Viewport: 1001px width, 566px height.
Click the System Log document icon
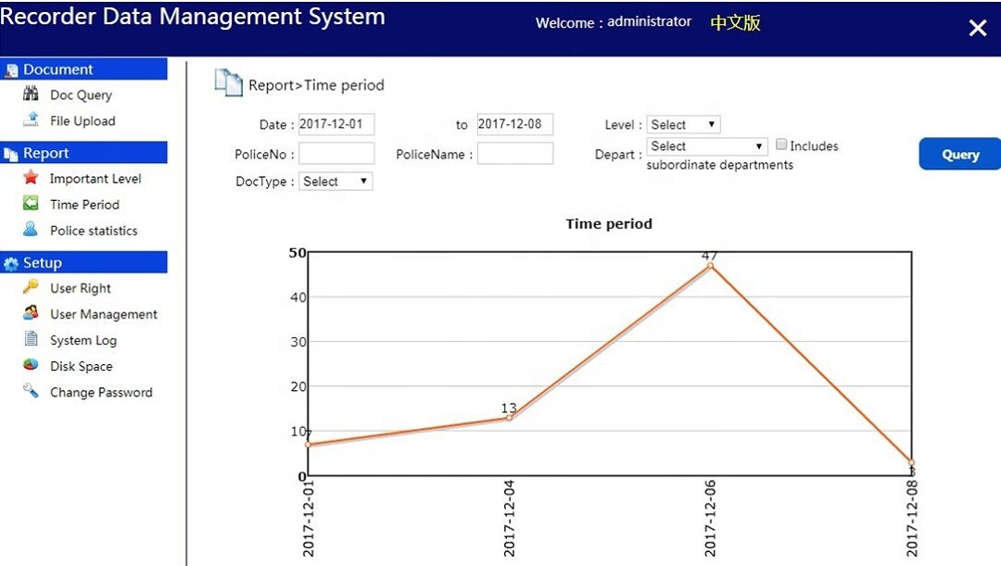(x=31, y=338)
